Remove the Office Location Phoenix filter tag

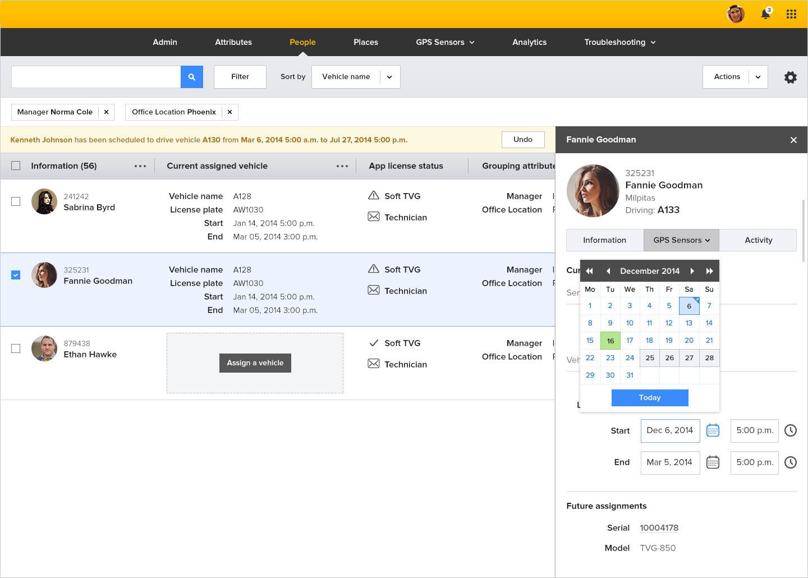click(x=229, y=112)
